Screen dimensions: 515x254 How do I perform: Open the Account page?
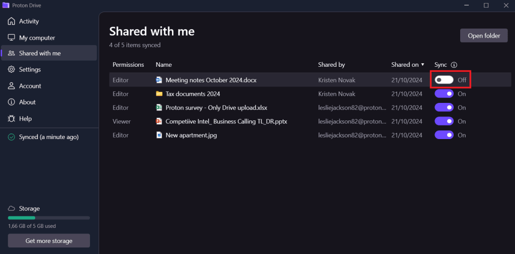click(x=49, y=86)
